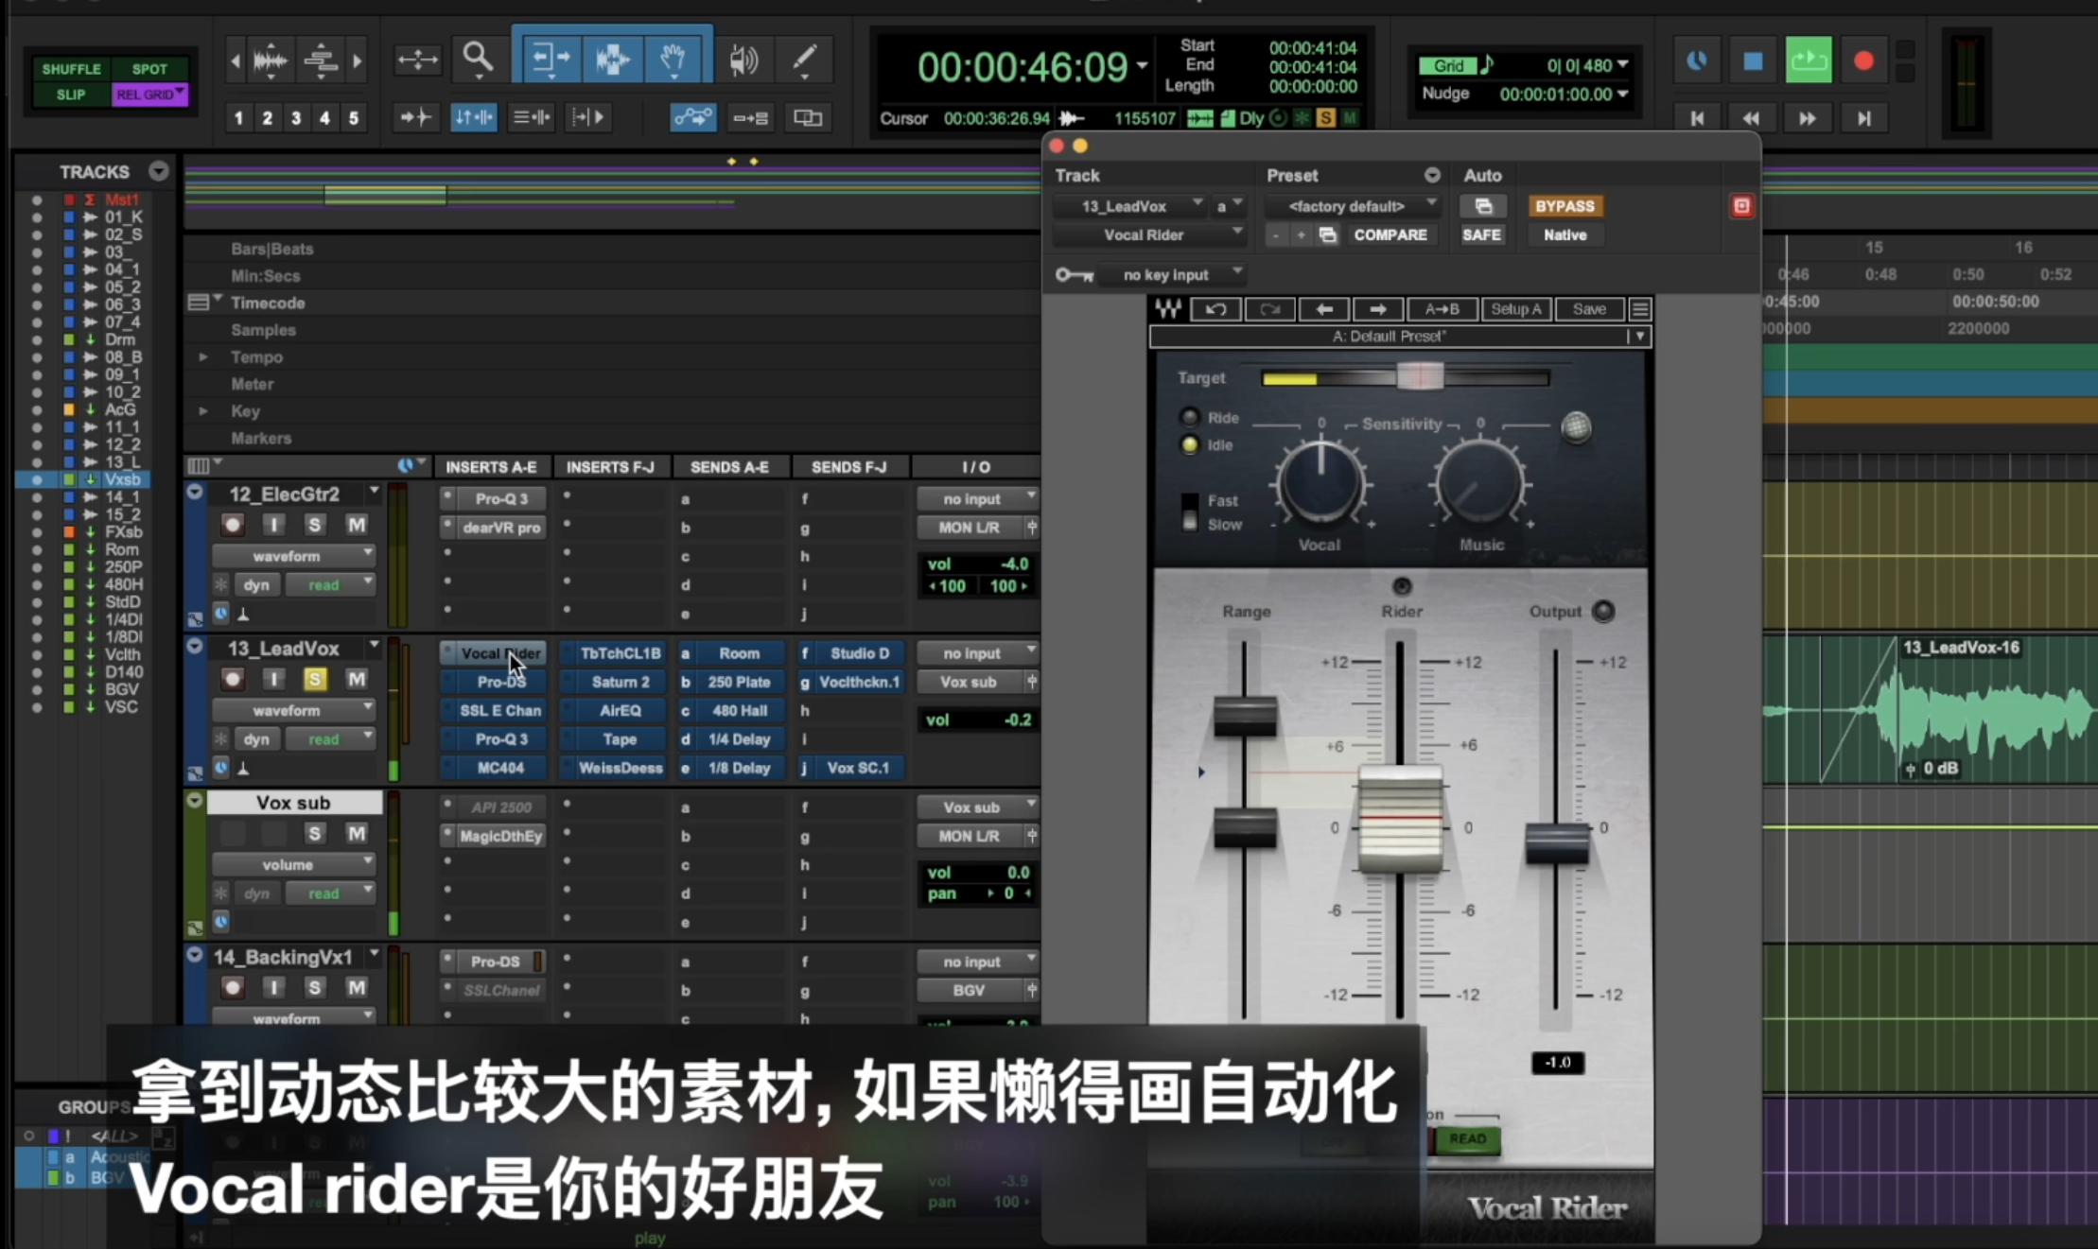Viewport: 2098px width, 1249px height.
Task: Expand the Tempo ruler
Action: pyautogui.click(x=203, y=357)
